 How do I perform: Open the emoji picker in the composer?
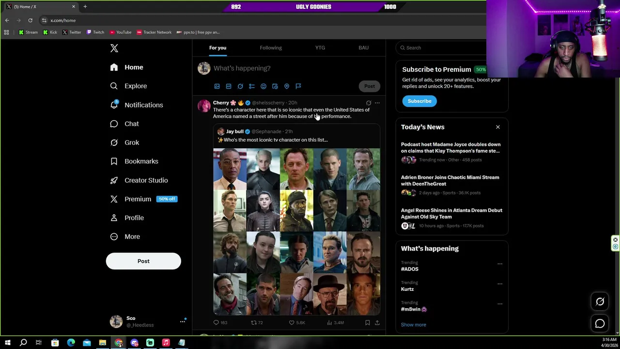coord(263,86)
